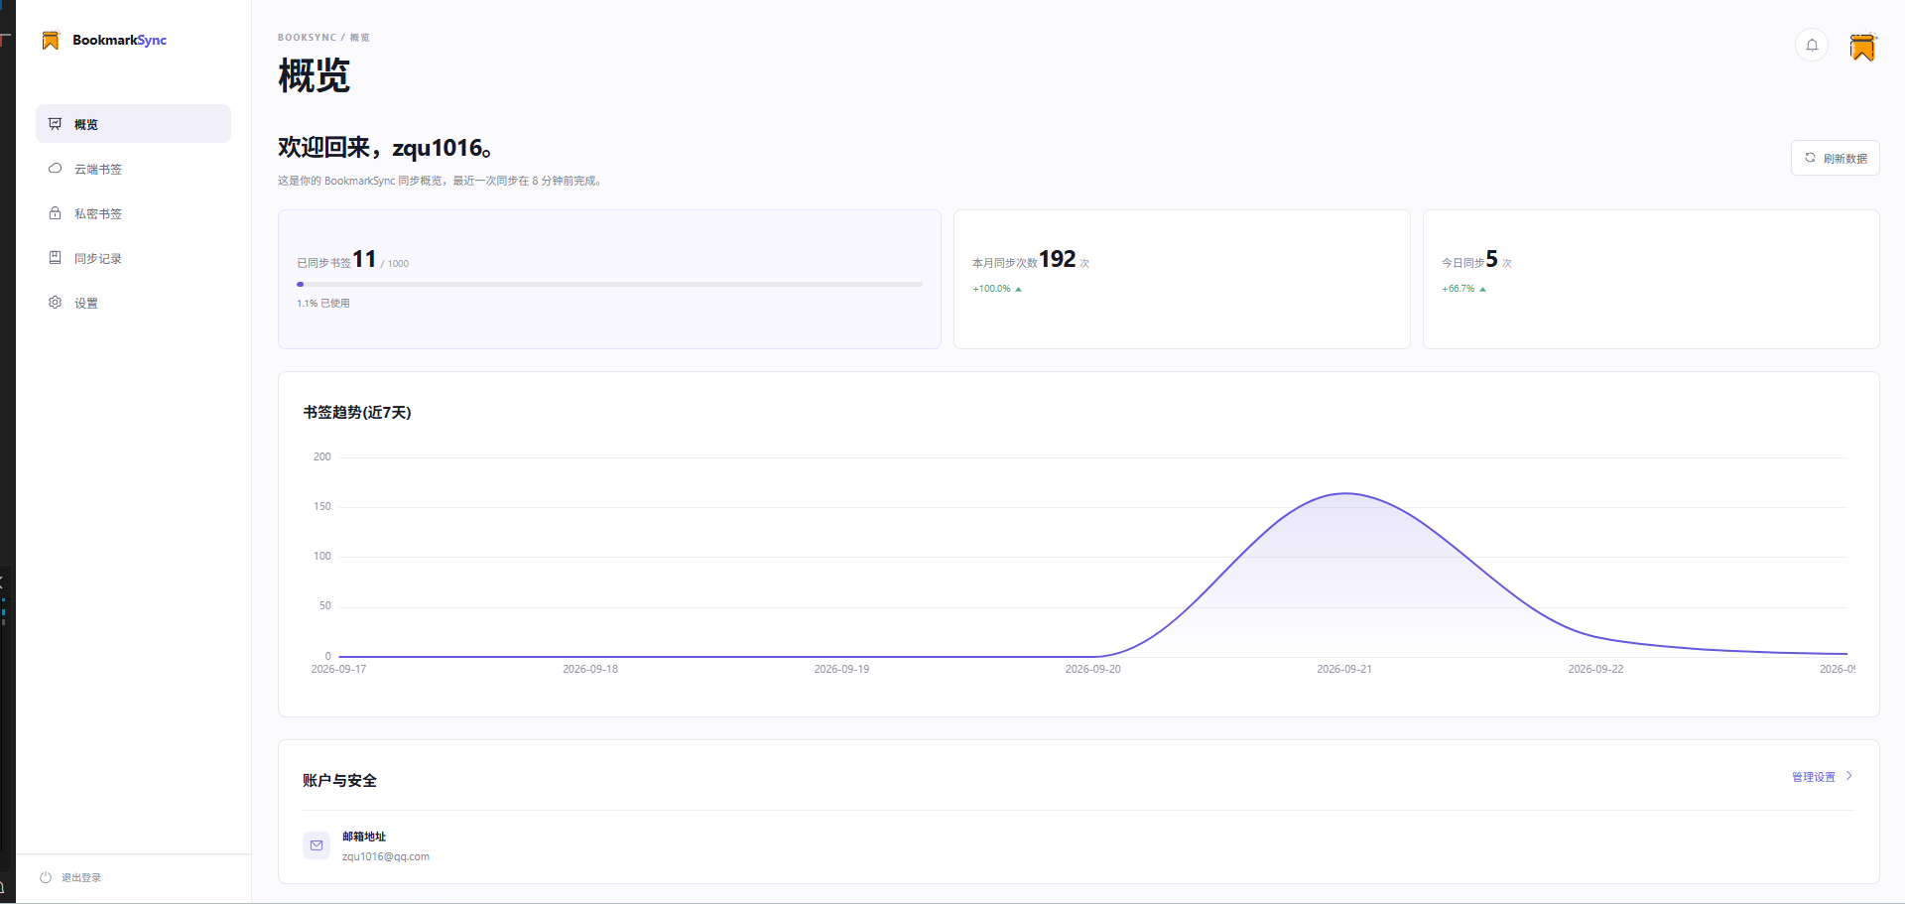Click the BookmarkSync logo icon
The height and width of the screenshot is (904, 1905).
(51, 40)
